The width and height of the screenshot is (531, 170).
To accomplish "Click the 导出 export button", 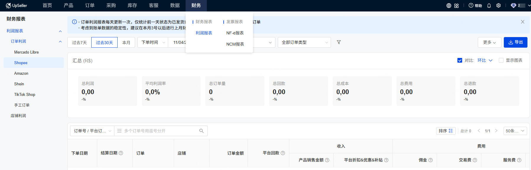I will (516, 42).
